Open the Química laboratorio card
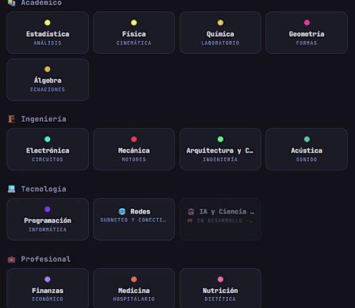Image resolution: width=355 pixels, height=308 pixels. [220, 33]
